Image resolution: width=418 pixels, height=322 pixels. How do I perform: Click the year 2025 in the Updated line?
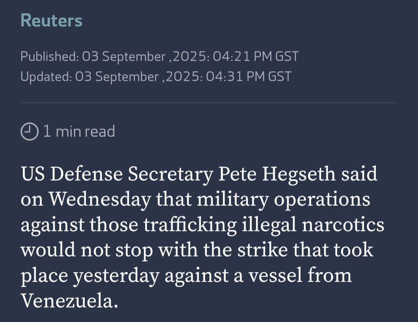pyautogui.click(x=182, y=76)
